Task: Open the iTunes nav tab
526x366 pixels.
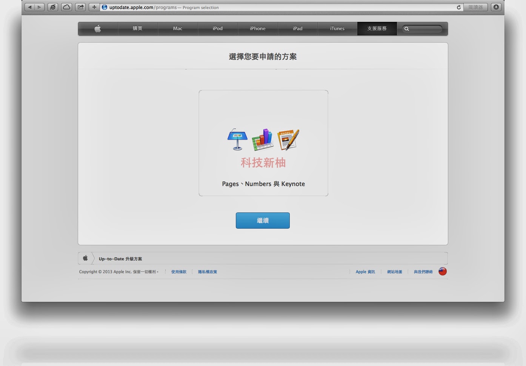Action: 337,29
